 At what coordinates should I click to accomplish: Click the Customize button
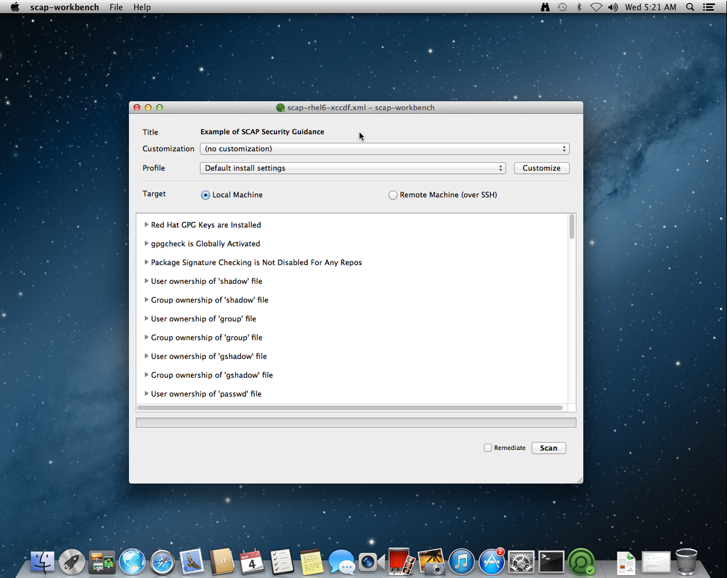pyautogui.click(x=541, y=168)
